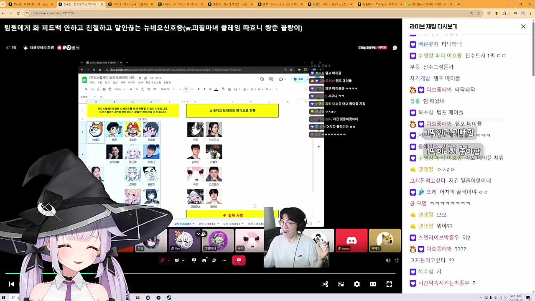Open the page zoom icon in address bar
Viewport: 535px width, 301px height.
coord(471,13)
